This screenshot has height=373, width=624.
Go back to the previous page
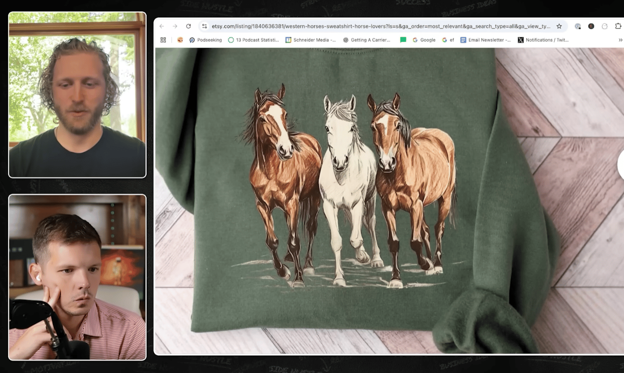[162, 26]
